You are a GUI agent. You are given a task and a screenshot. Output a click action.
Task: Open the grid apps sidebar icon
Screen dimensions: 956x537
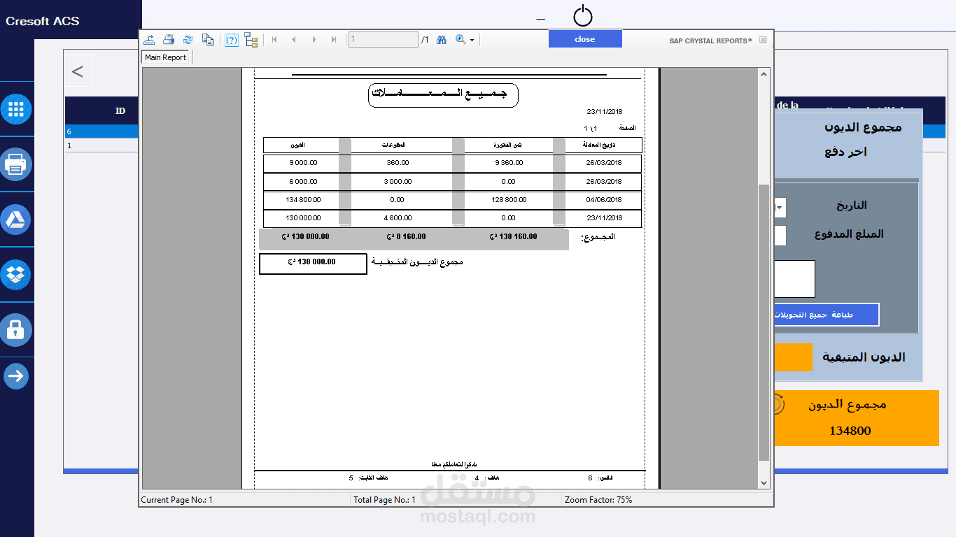(16, 109)
